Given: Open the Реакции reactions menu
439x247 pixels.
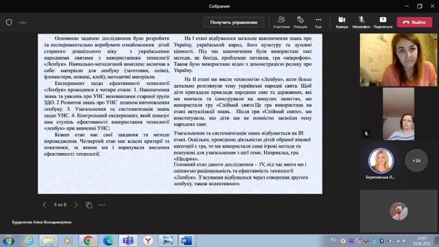Looking at the screenshot, I should [300, 22].
